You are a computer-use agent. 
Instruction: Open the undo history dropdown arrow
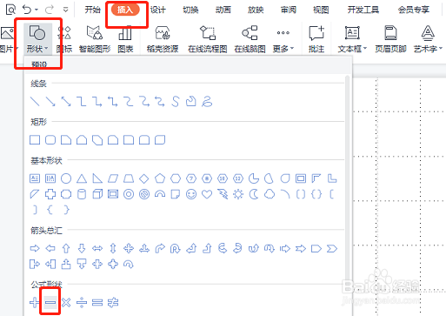(x=37, y=10)
